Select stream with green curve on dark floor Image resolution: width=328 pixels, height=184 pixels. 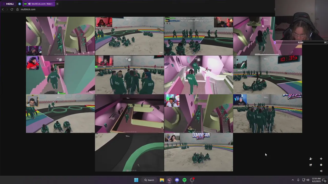(x=129, y=152)
